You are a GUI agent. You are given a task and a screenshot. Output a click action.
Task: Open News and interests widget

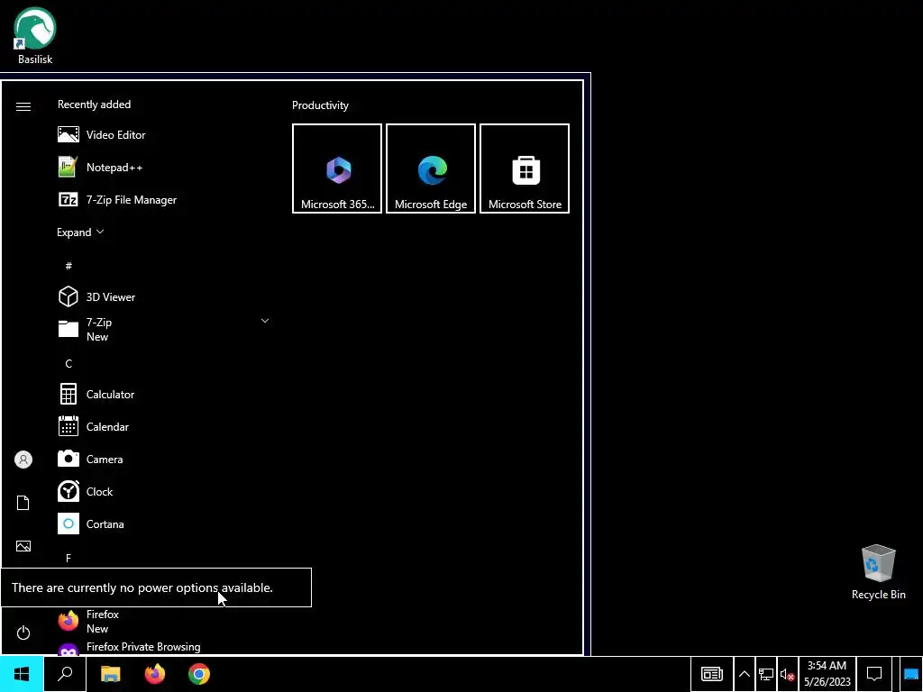tap(712, 674)
